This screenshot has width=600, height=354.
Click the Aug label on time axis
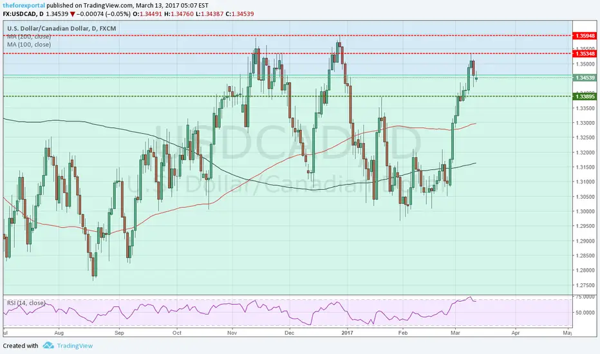point(59,333)
